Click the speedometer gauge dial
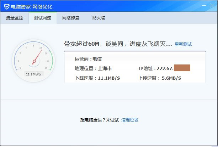This screenshot has width=218, height=147. tap(34, 58)
